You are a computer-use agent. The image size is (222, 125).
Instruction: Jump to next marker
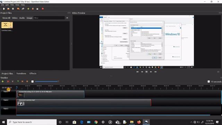27,82
